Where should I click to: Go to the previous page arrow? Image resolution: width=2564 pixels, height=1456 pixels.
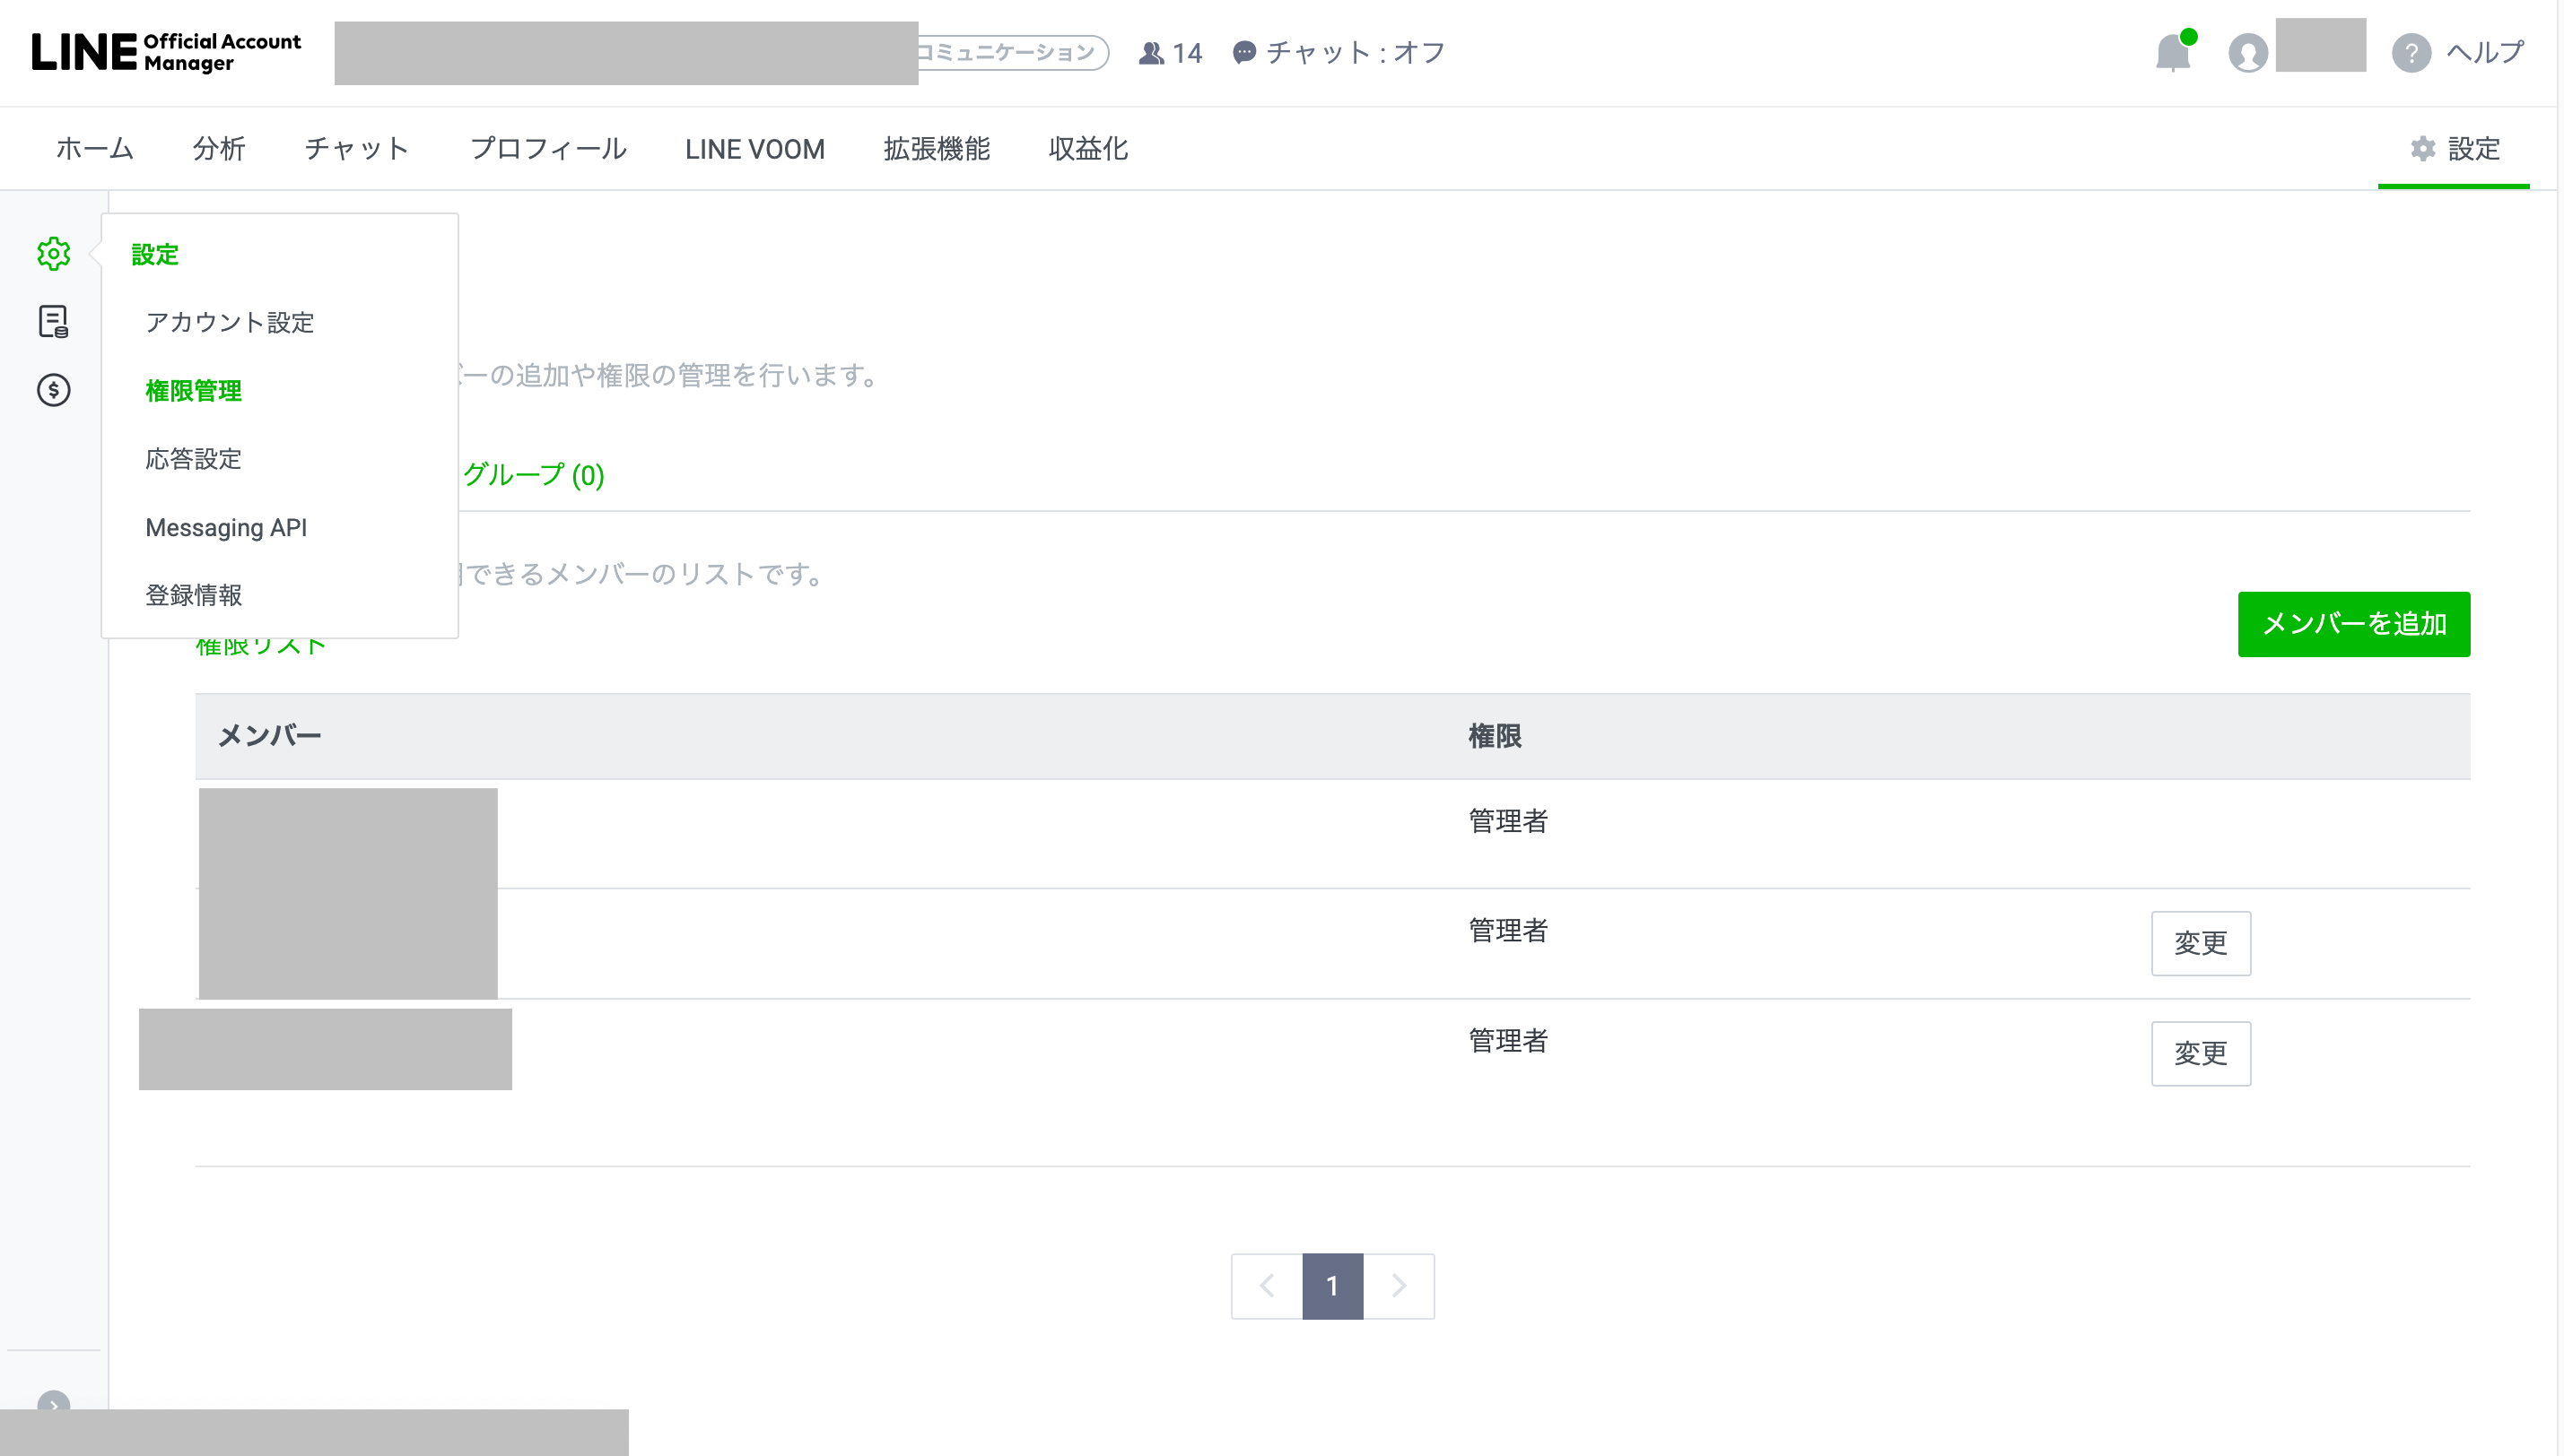point(1267,1286)
